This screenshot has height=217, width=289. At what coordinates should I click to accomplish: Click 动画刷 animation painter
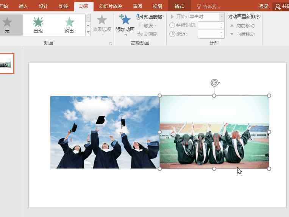click(x=147, y=34)
